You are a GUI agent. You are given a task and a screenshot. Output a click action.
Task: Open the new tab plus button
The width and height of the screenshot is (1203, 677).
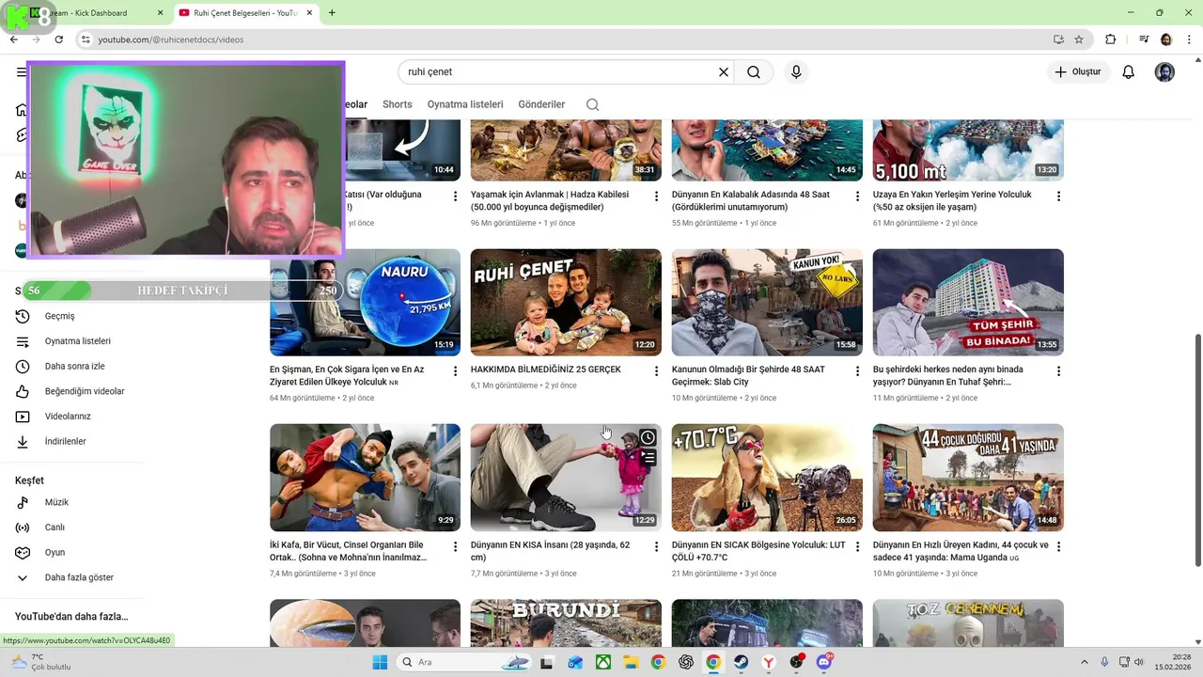pyautogui.click(x=332, y=13)
